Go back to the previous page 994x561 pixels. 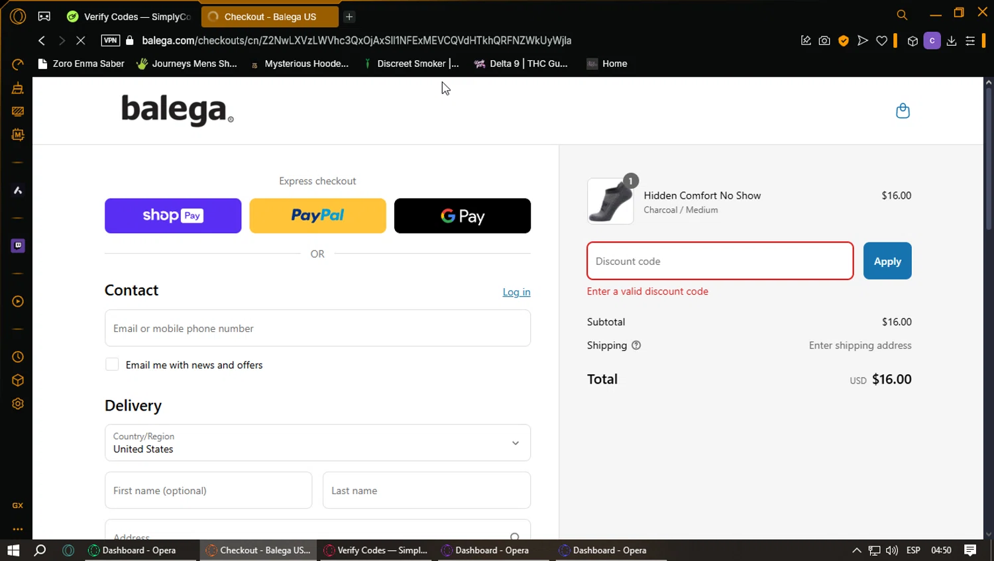(42, 40)
